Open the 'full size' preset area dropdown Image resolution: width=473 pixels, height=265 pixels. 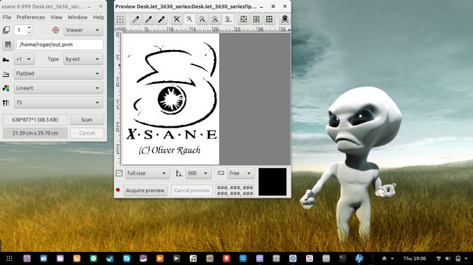tap(147, 173)
